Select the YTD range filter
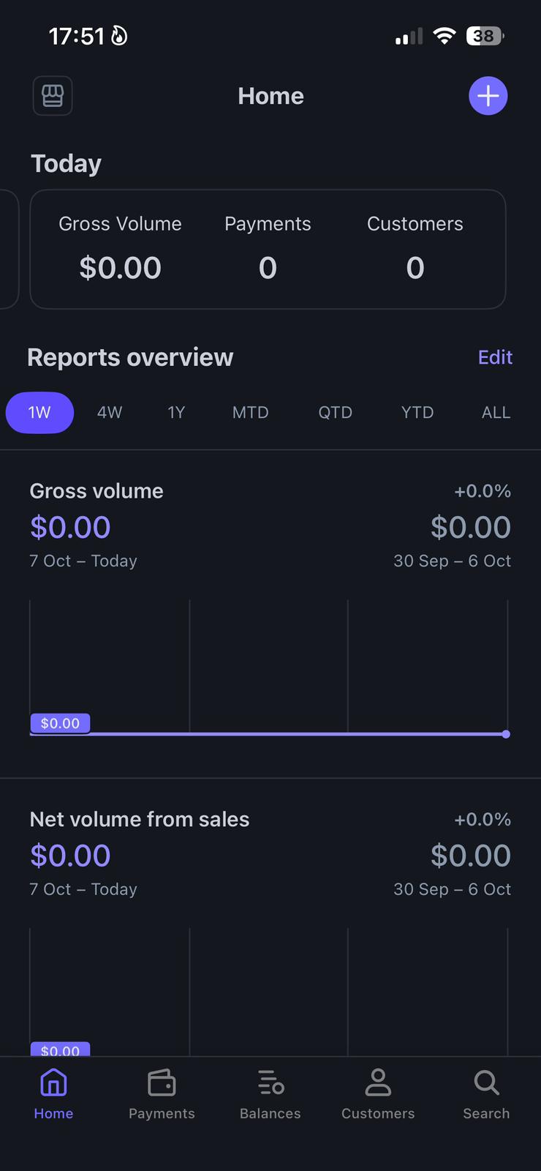541x1171 pixels. coord(417,413)
